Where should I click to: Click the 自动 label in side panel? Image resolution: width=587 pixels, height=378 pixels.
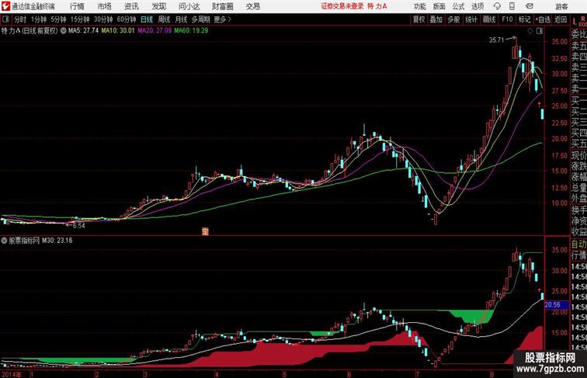(x=578, y=244)
